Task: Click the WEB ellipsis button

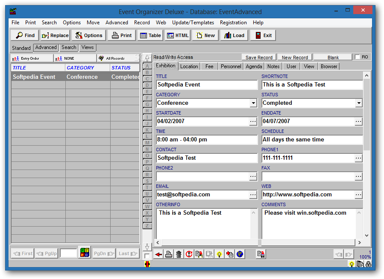Action: pyautogui.click(x=358, y=195)
